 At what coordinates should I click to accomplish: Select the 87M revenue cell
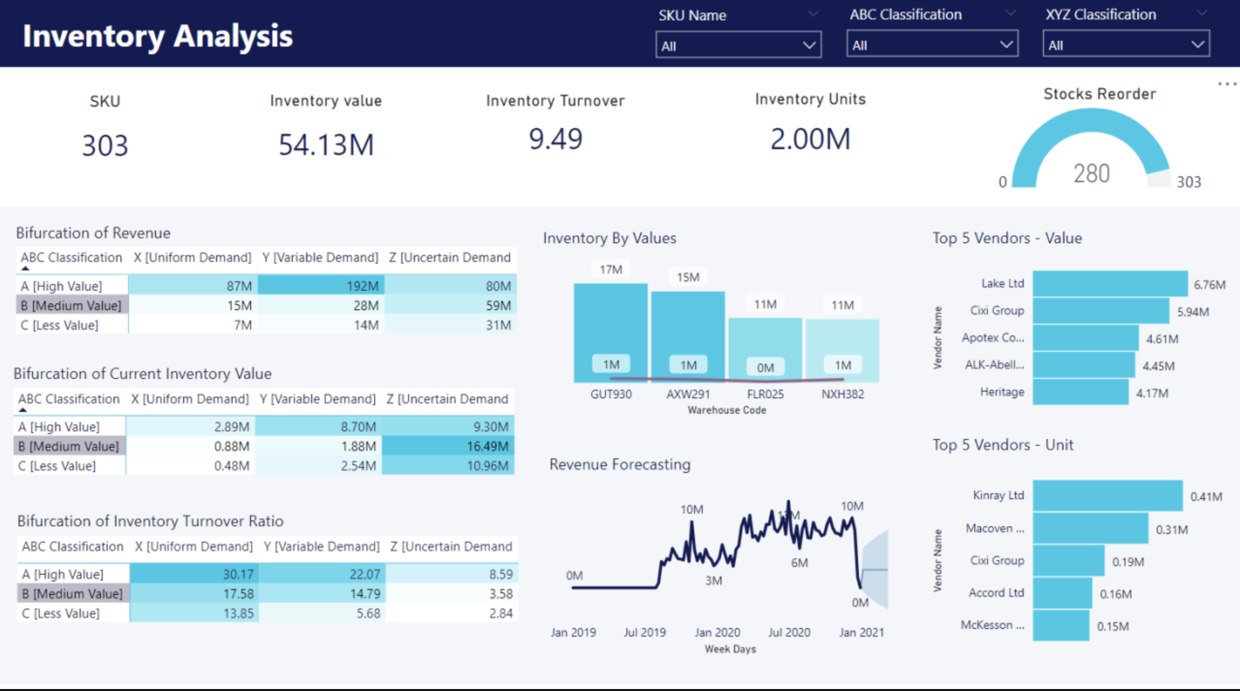coord(193,285)
